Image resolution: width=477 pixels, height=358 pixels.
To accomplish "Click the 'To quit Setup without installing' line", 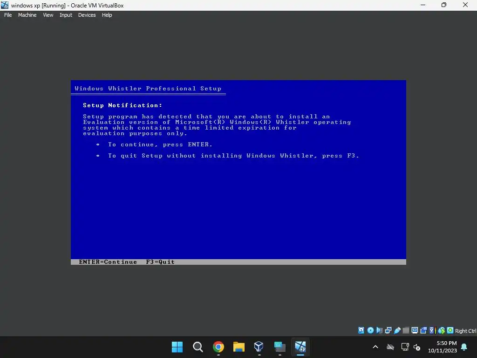I will (x=234, y=156).
